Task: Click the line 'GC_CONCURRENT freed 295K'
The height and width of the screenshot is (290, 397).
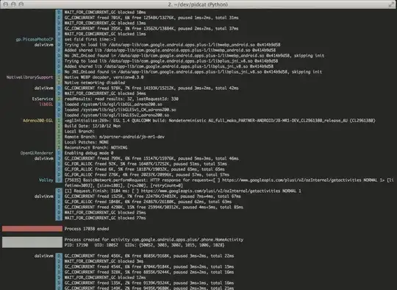Action: coord(151,29)
